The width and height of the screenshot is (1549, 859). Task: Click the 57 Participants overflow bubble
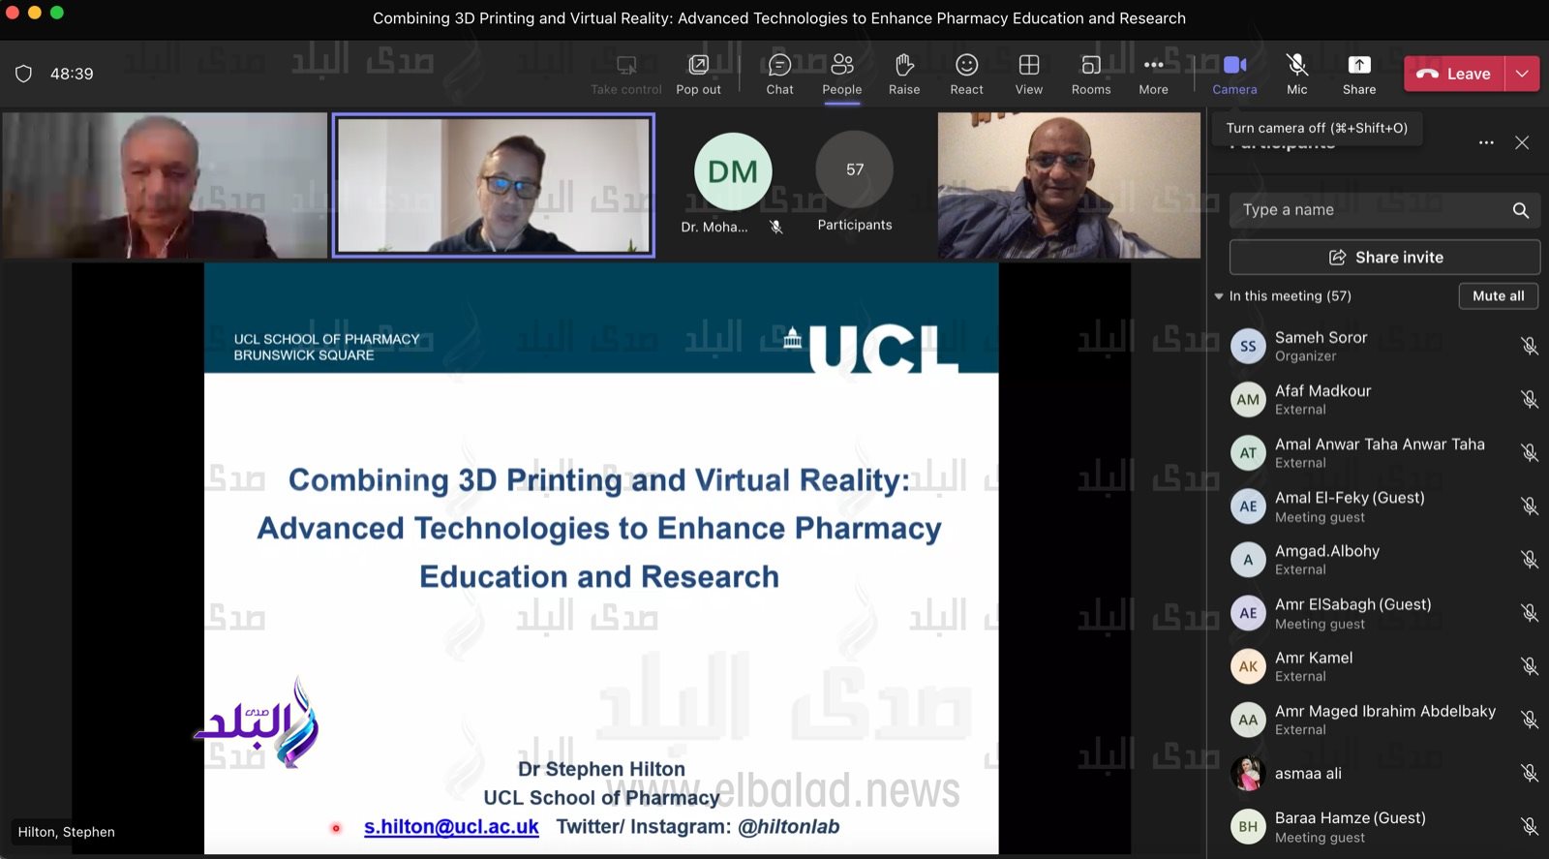pos(854,170)
